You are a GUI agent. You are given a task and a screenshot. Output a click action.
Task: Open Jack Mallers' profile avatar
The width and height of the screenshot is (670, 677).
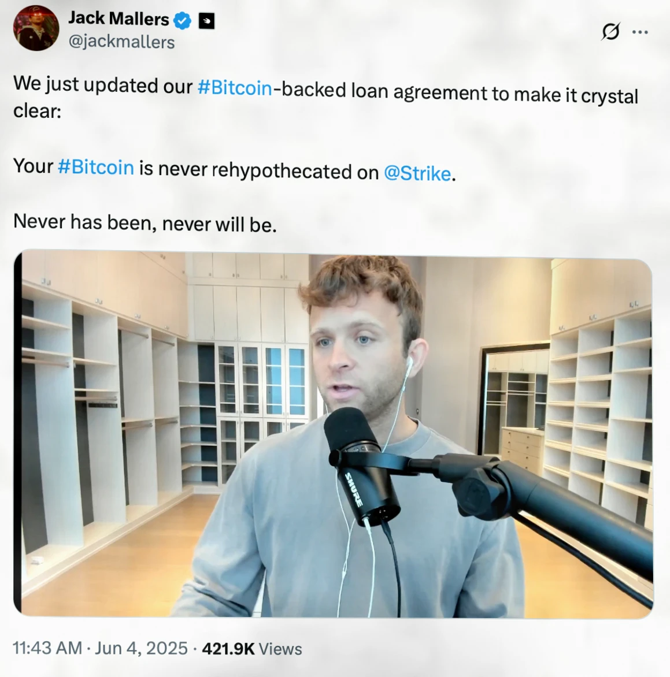tap(36, 28)
